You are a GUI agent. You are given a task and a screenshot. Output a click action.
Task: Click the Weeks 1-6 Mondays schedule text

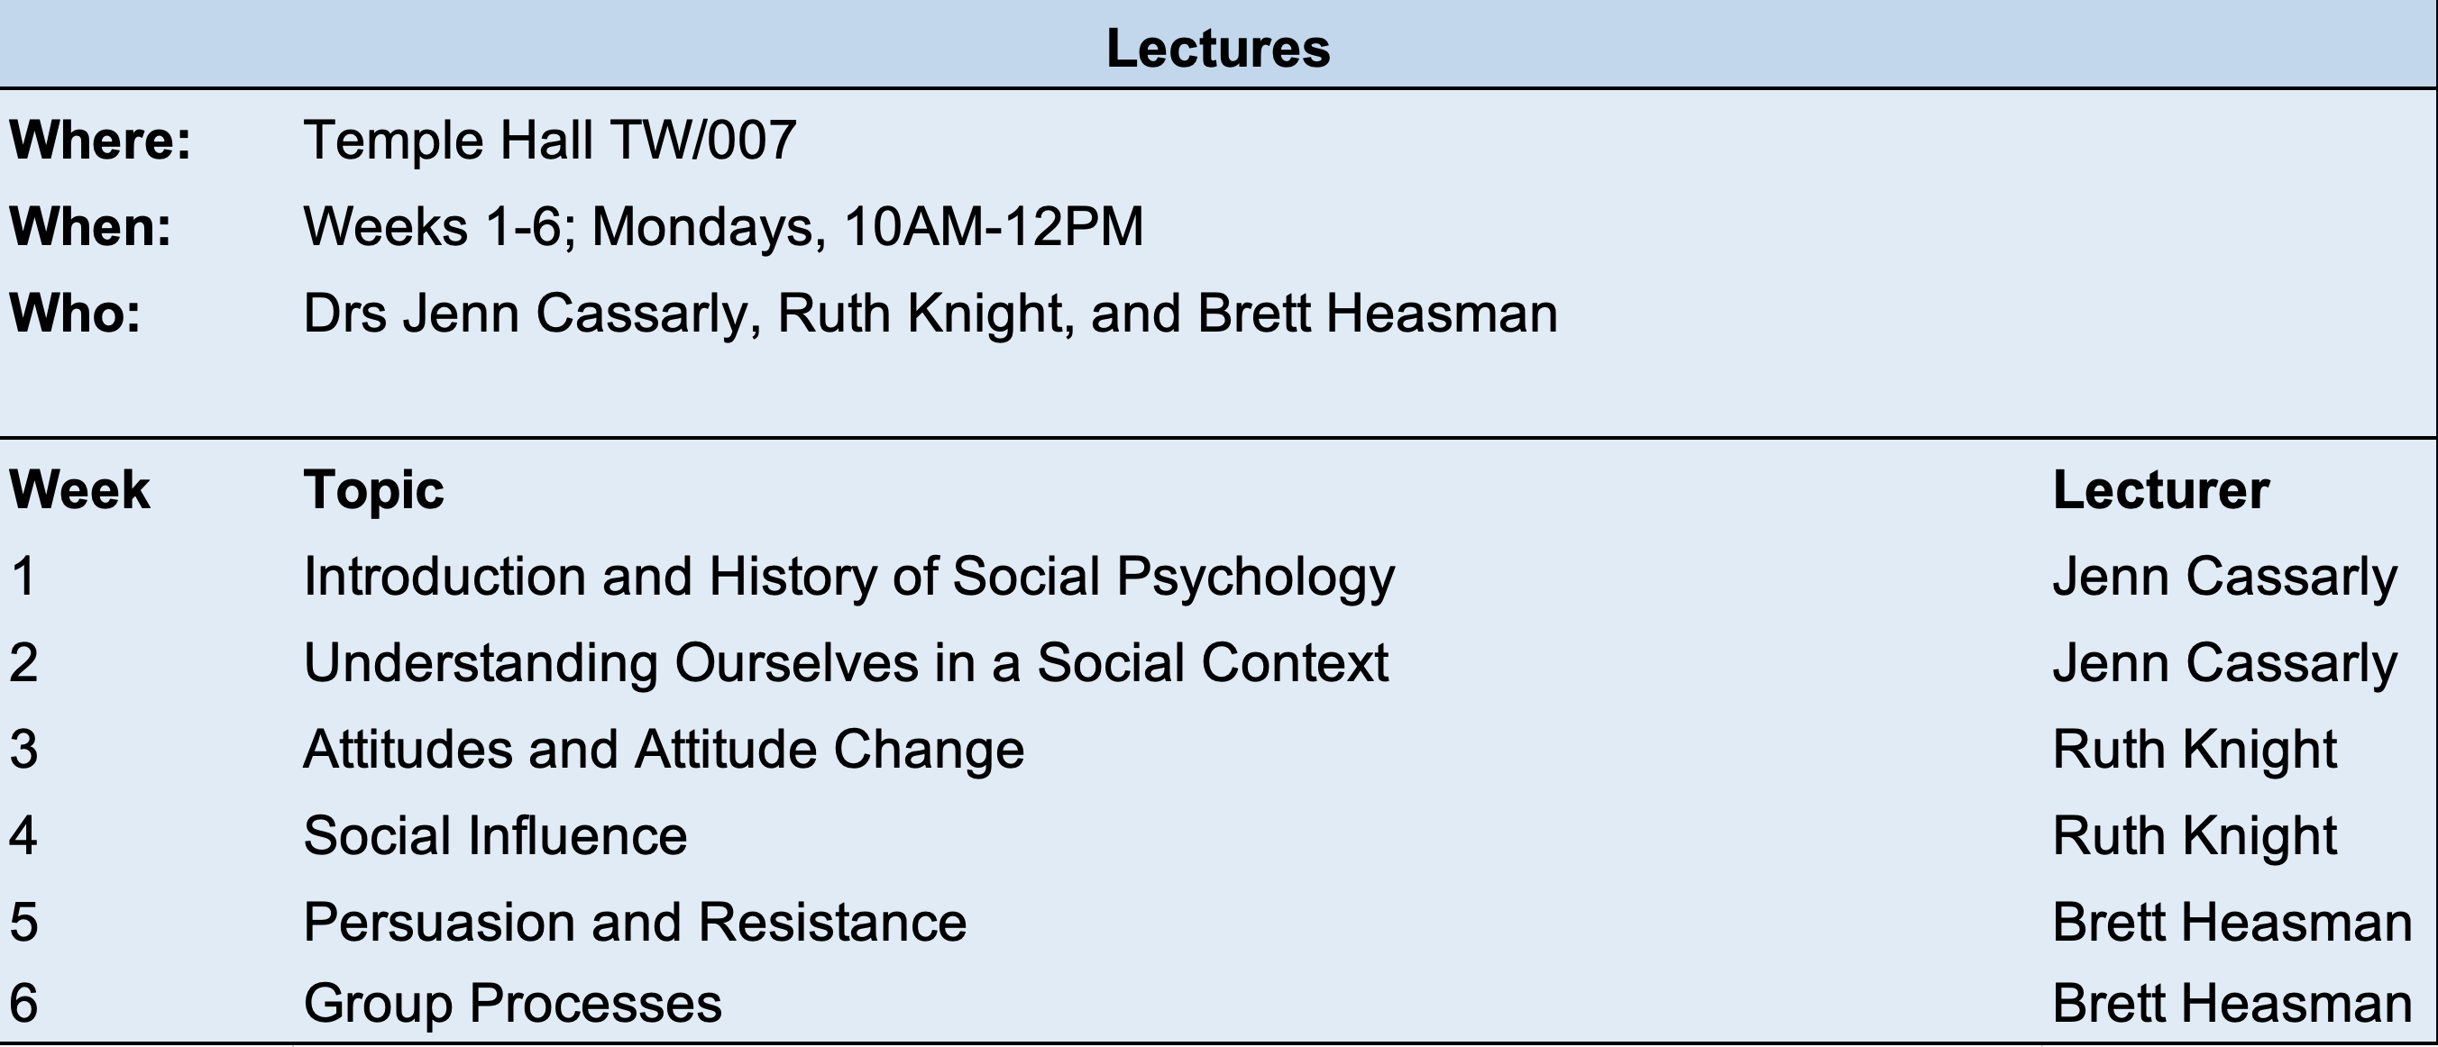pos(723,227)
